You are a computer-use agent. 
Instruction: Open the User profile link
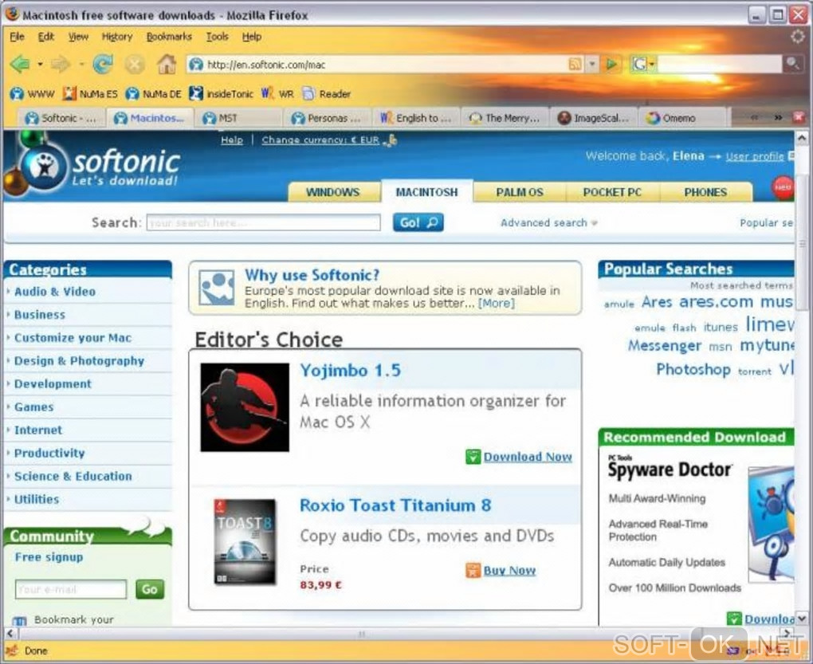(755, 156)
